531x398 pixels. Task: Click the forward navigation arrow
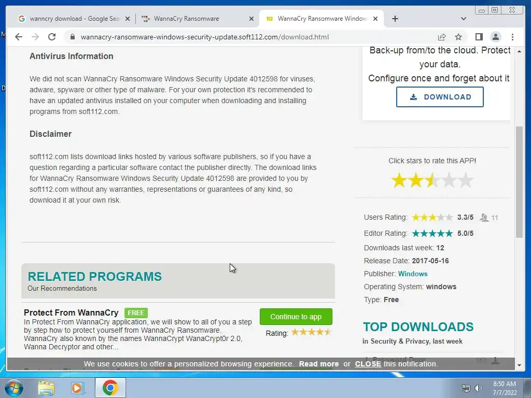coord(35,37)
